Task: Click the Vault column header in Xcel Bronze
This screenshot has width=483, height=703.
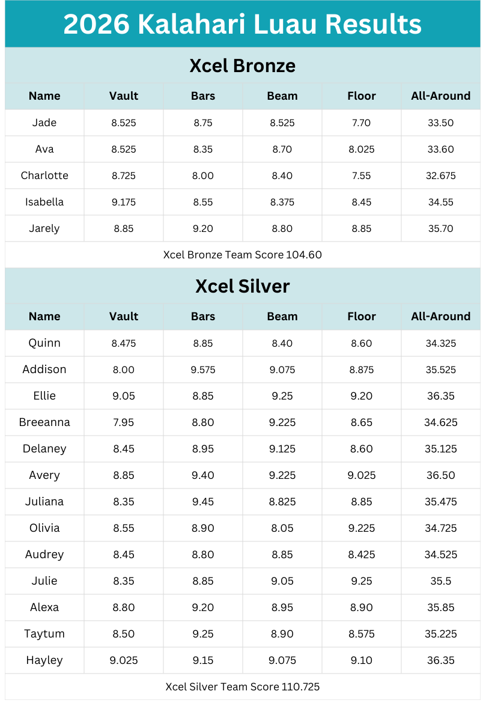Action: point(124,96)
